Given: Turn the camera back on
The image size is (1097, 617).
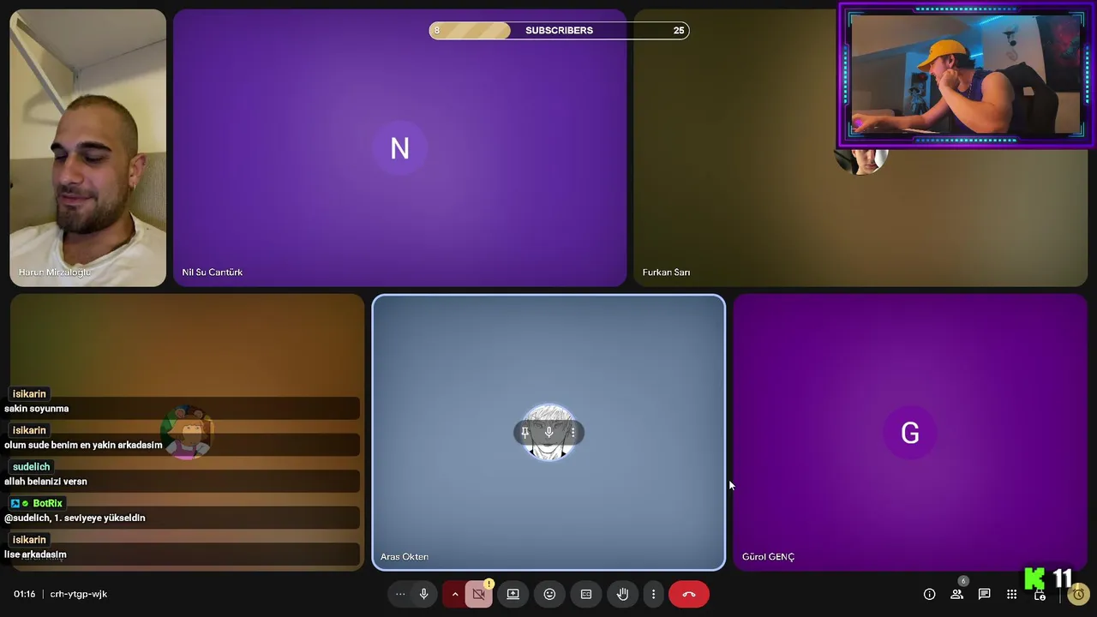Looking at the screenshot, I should click(479, 594).
